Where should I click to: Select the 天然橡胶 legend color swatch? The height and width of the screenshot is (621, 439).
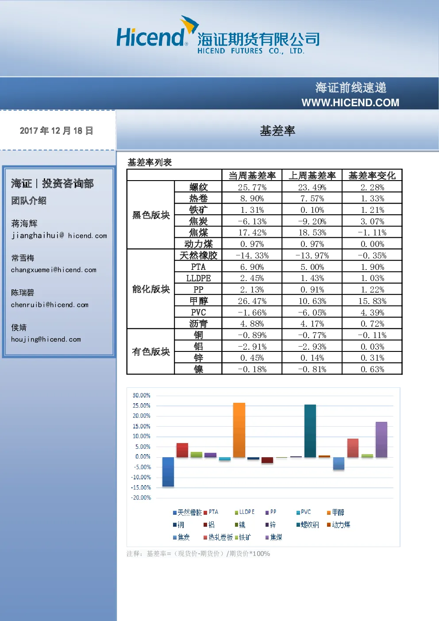(x=175, y=513)
